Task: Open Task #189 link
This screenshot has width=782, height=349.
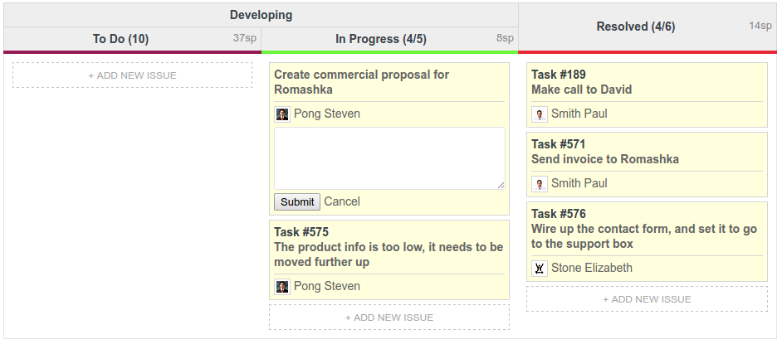Action: (558, 75)
